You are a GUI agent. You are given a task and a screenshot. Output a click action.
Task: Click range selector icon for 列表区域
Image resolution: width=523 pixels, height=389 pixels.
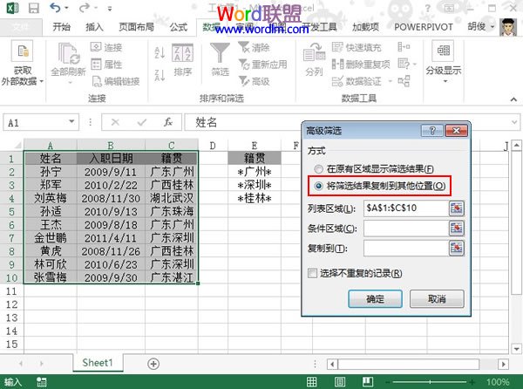[x=456, y=208]
